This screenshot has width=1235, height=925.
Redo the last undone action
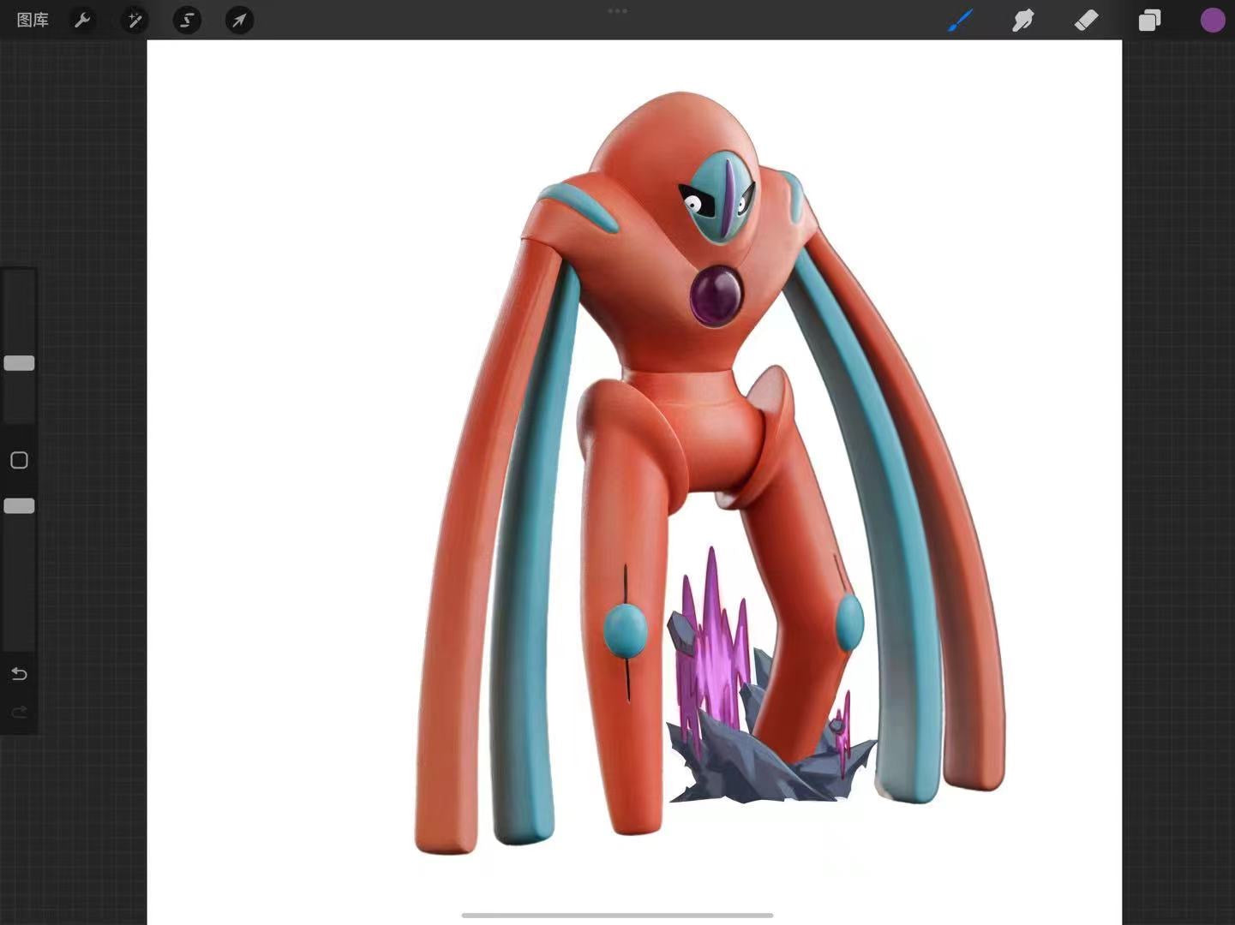(19, 713)
